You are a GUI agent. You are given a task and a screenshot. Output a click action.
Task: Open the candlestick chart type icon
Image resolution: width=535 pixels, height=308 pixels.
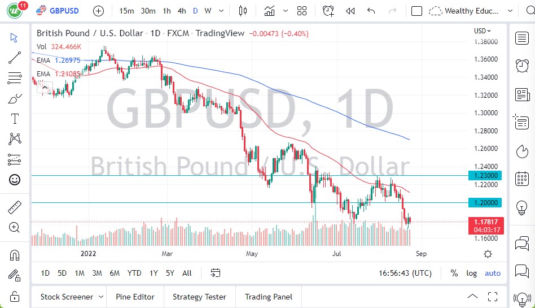(243, 11)
